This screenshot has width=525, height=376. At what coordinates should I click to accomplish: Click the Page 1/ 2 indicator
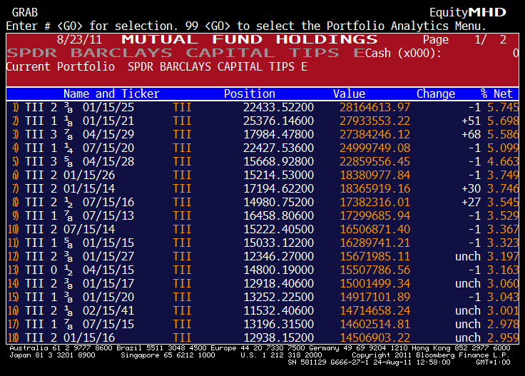[x=464, y=39]
